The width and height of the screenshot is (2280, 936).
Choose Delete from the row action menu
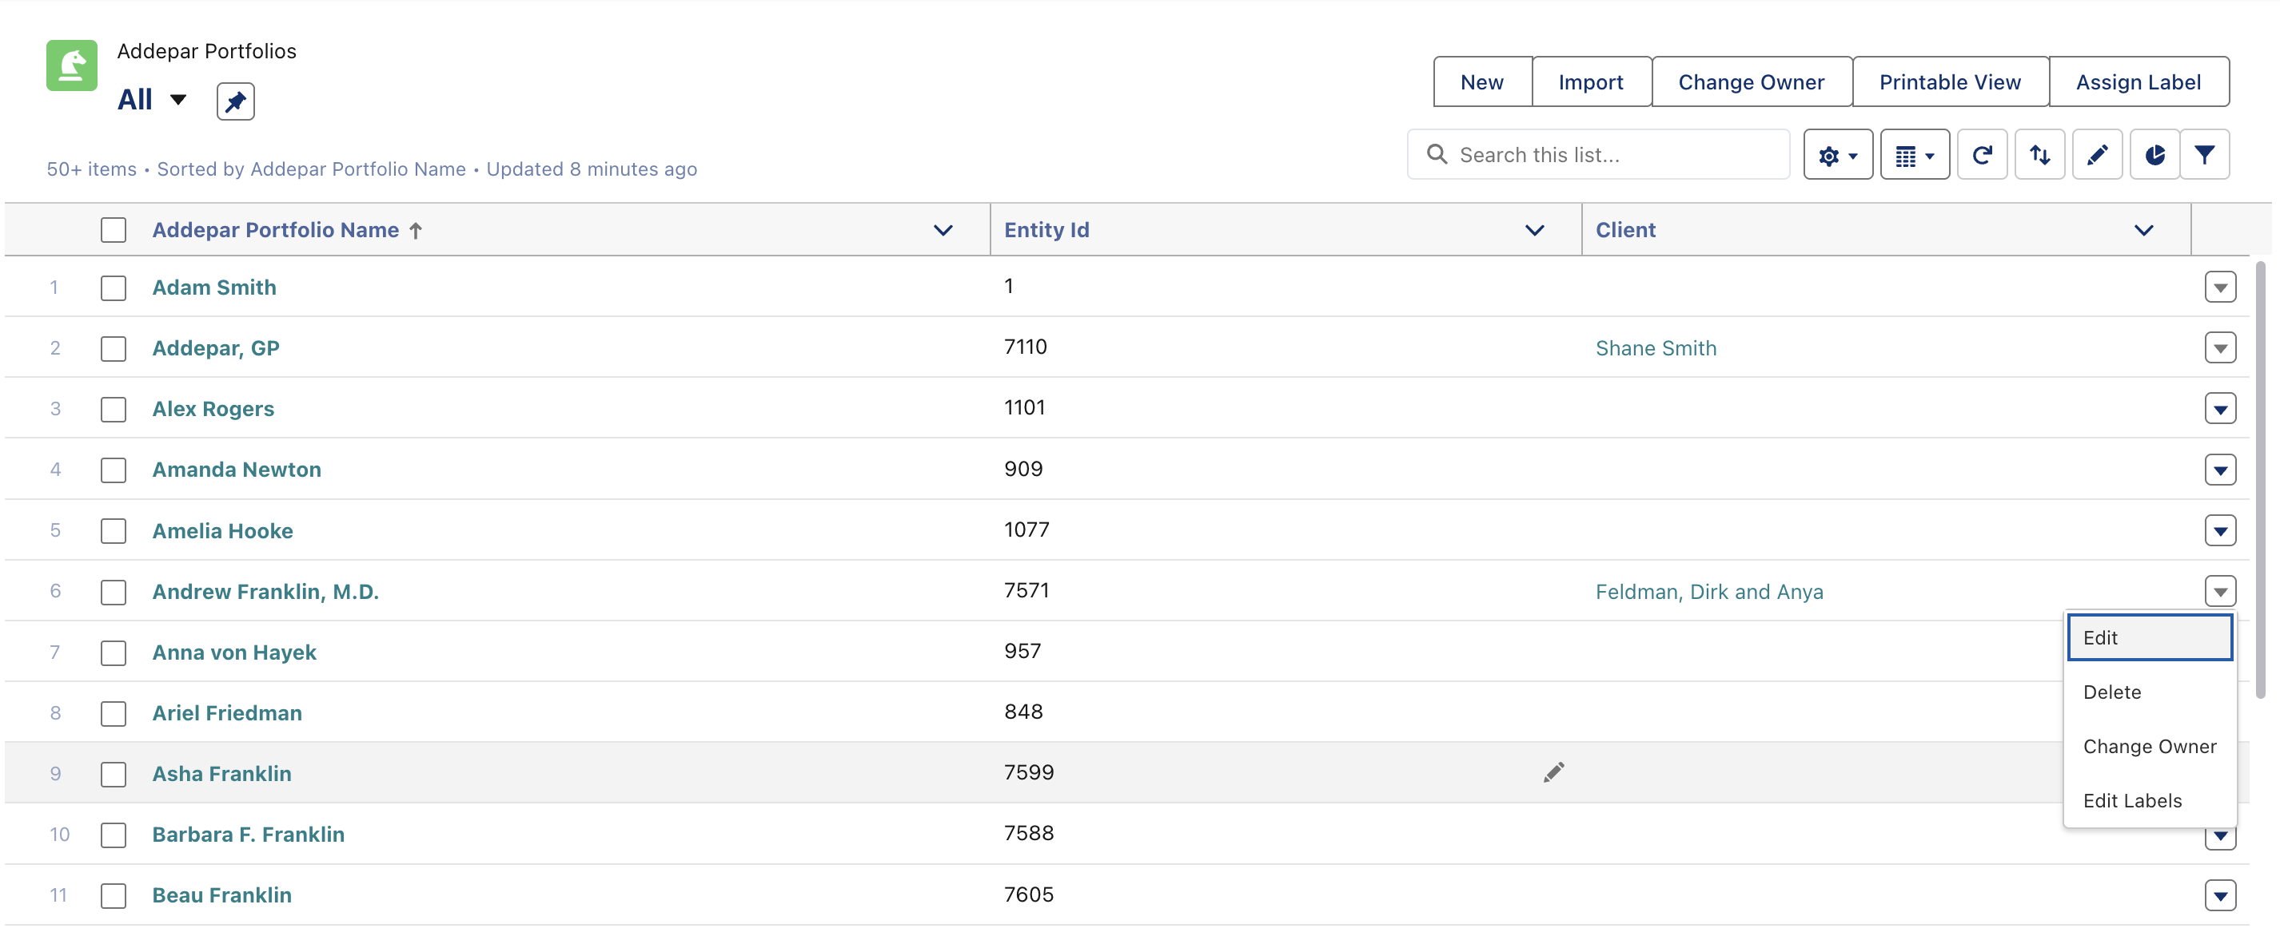[2150, 693]
